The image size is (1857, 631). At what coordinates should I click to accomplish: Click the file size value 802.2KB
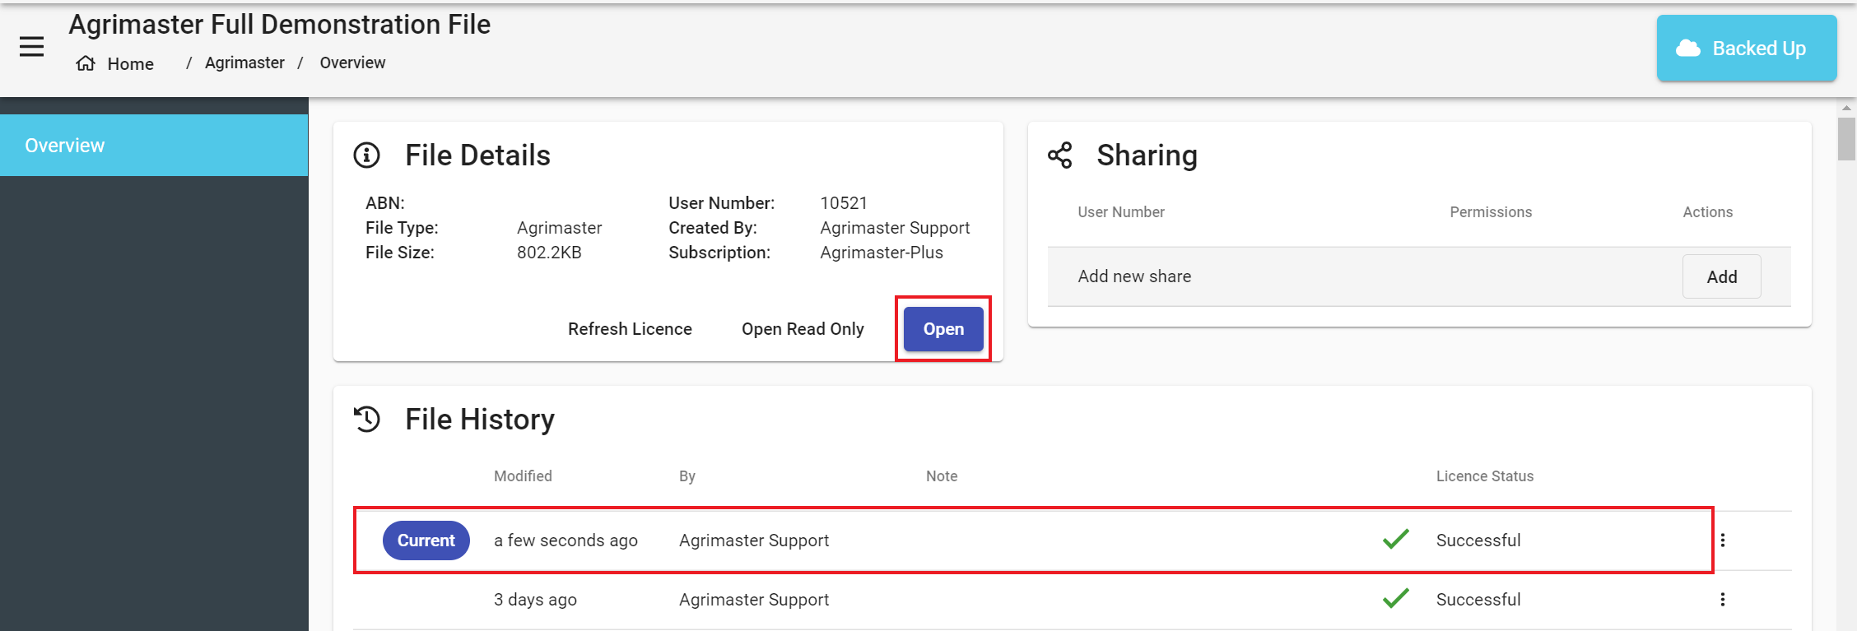pos(549,253)
